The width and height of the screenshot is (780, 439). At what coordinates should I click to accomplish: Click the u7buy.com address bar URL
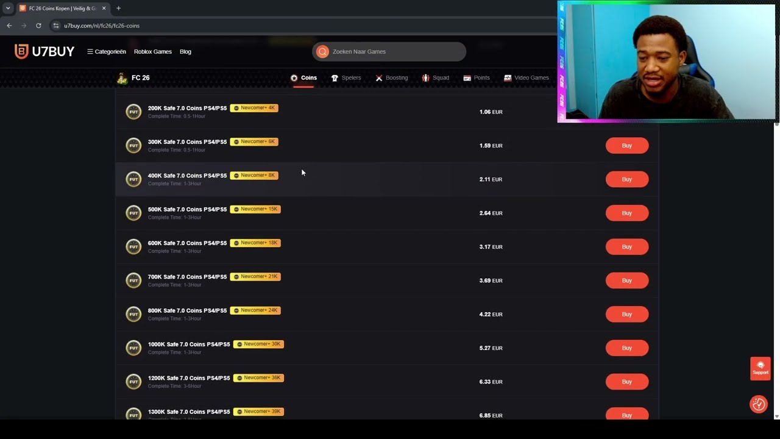coord(102,26)
